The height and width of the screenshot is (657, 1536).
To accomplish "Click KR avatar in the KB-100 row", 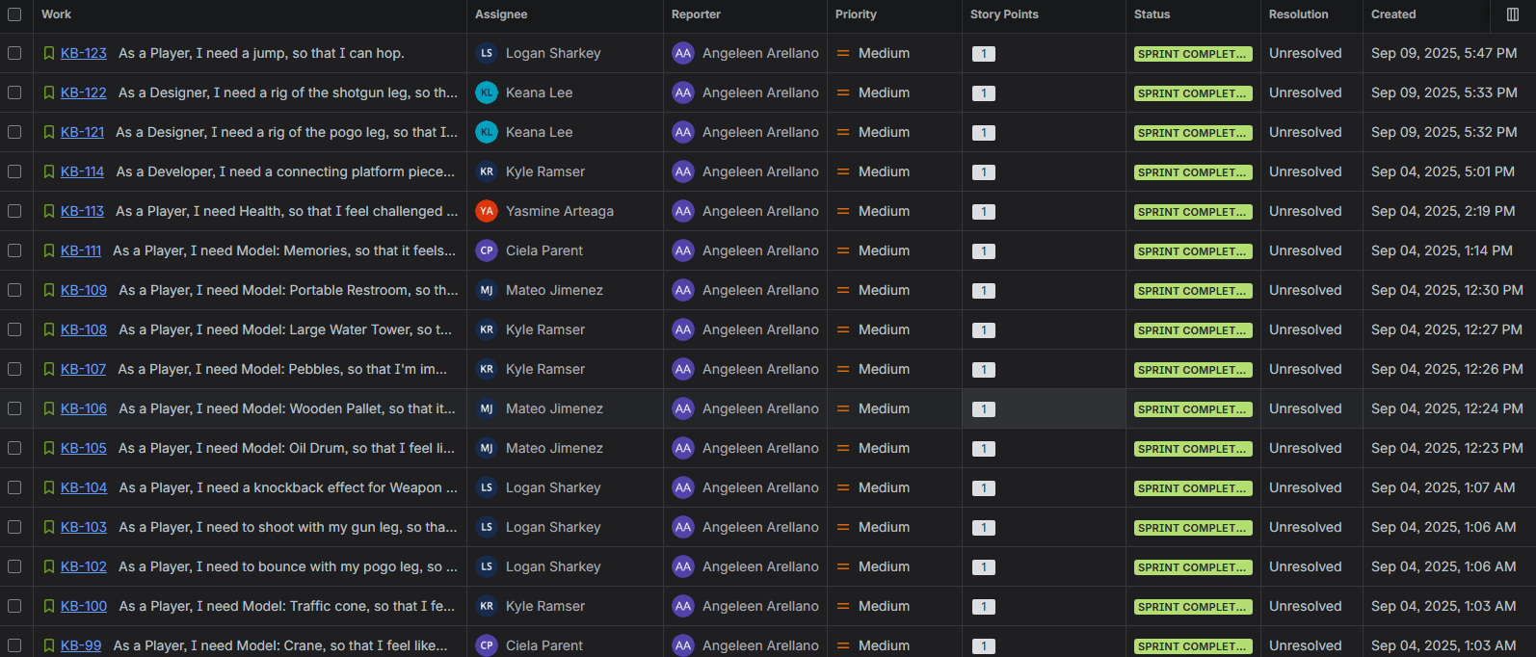I will (487, 606).
